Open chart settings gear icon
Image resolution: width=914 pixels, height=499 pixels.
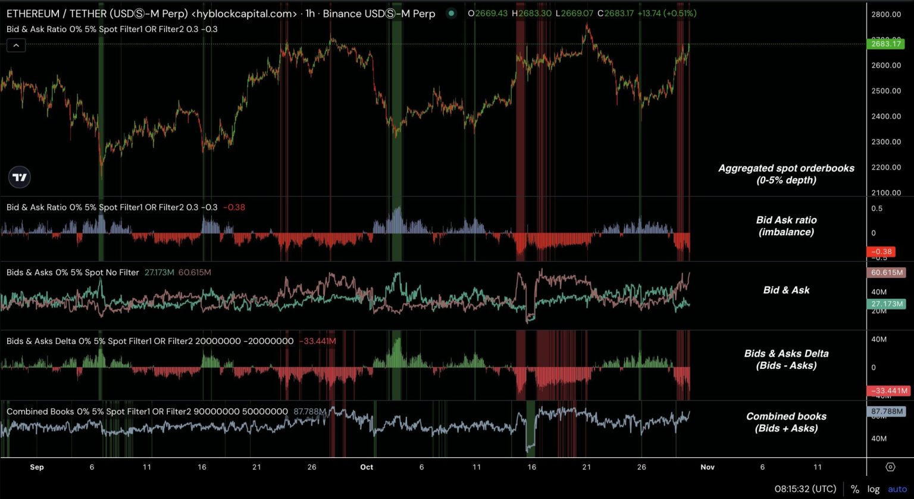click(890, 467)
